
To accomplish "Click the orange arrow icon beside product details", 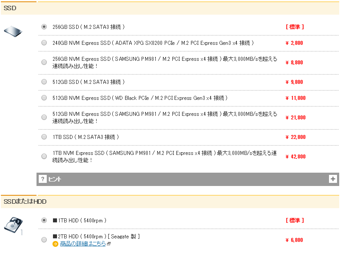I will (56, 244).
